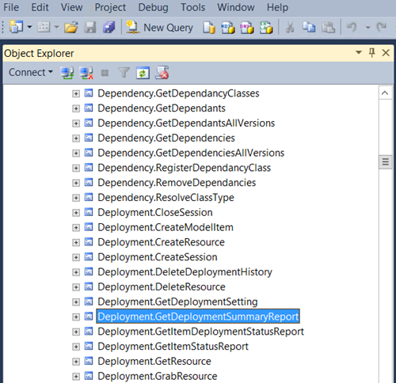This screenshot has height=383, width=396.
Task: Click the Database Engine Query icon
Action: click(209, 28)
